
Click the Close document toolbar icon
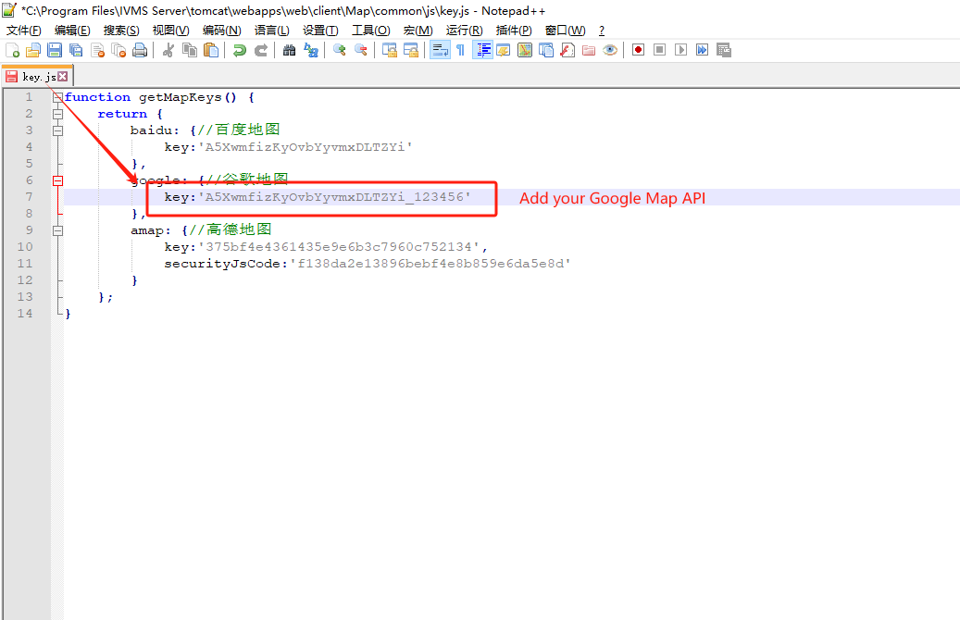(97, 50)
